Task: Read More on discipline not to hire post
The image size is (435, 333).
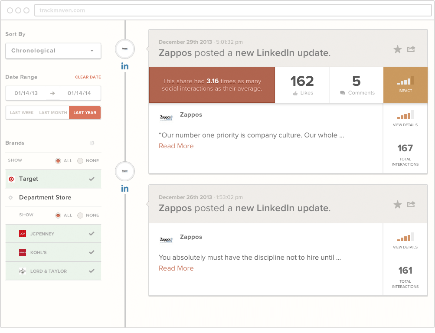Action: coord(176,268)
